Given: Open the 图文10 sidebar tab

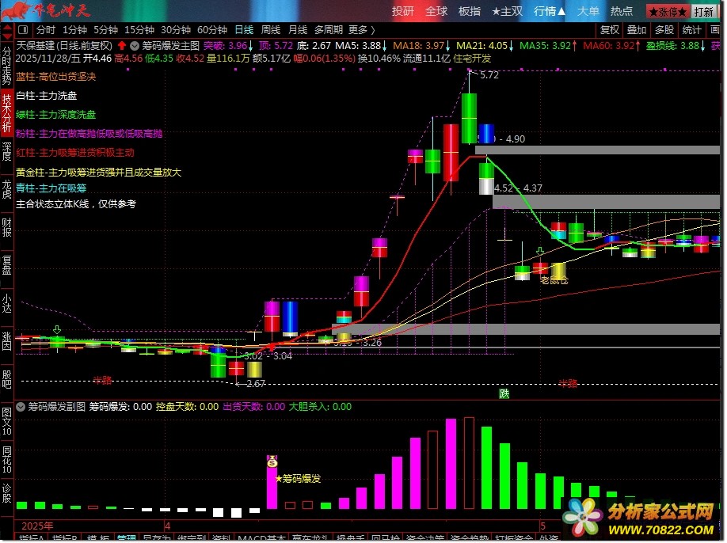Looking at the screenshot, I should click(x=7, y=421).
